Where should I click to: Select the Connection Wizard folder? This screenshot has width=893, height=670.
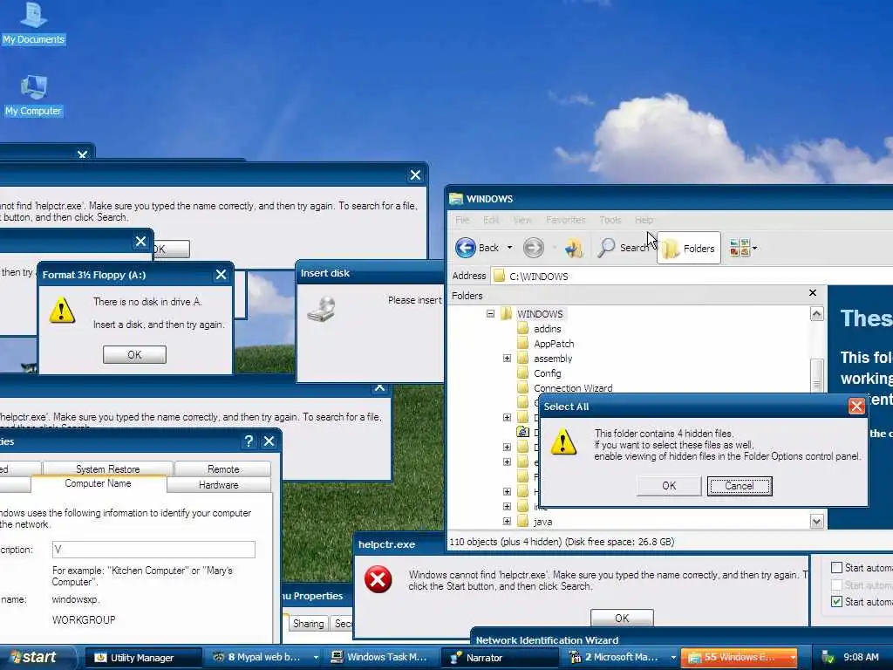click(x=573, y=388)
